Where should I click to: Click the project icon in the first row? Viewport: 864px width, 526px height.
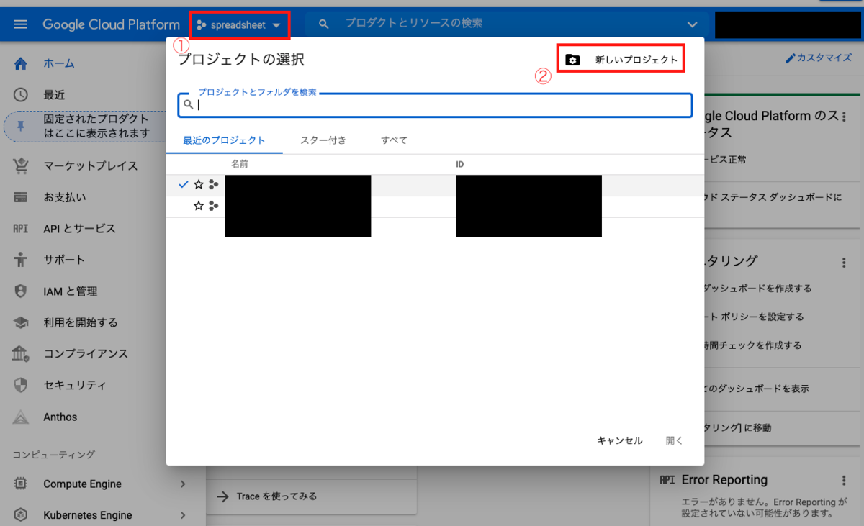point(213,185)
